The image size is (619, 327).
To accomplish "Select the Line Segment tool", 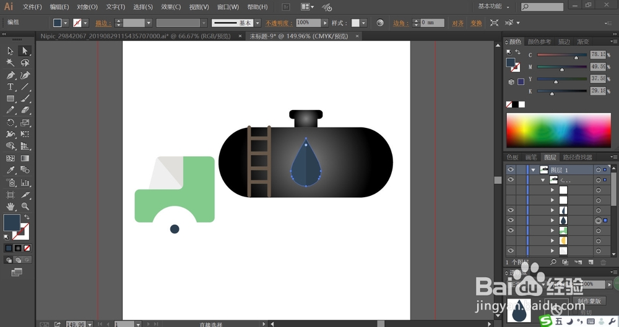I will [25, 87].
